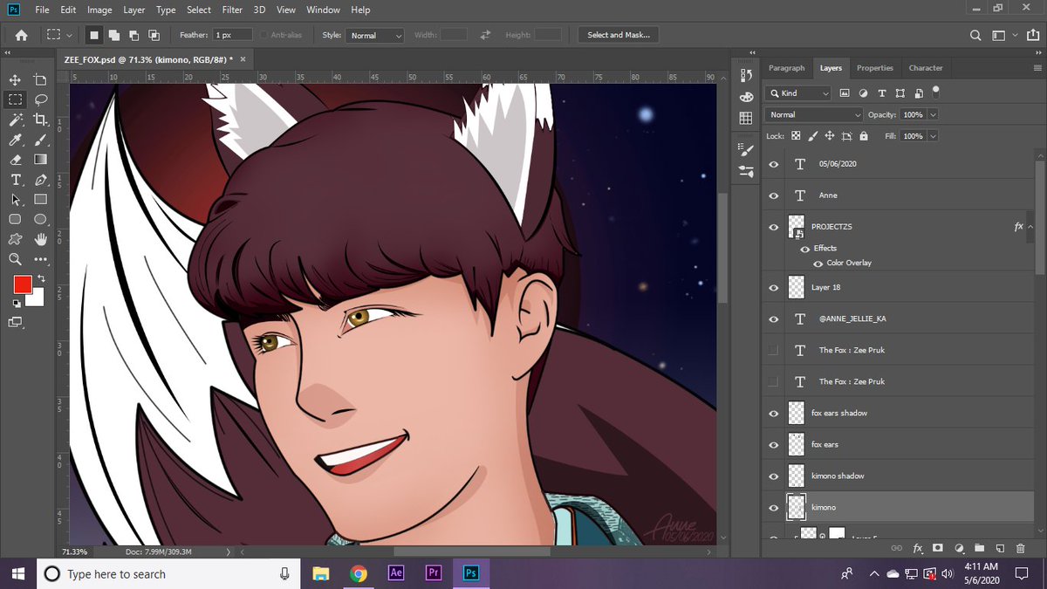
Task: Hide the PROJECTZS layer
Action: pos(773,227)
